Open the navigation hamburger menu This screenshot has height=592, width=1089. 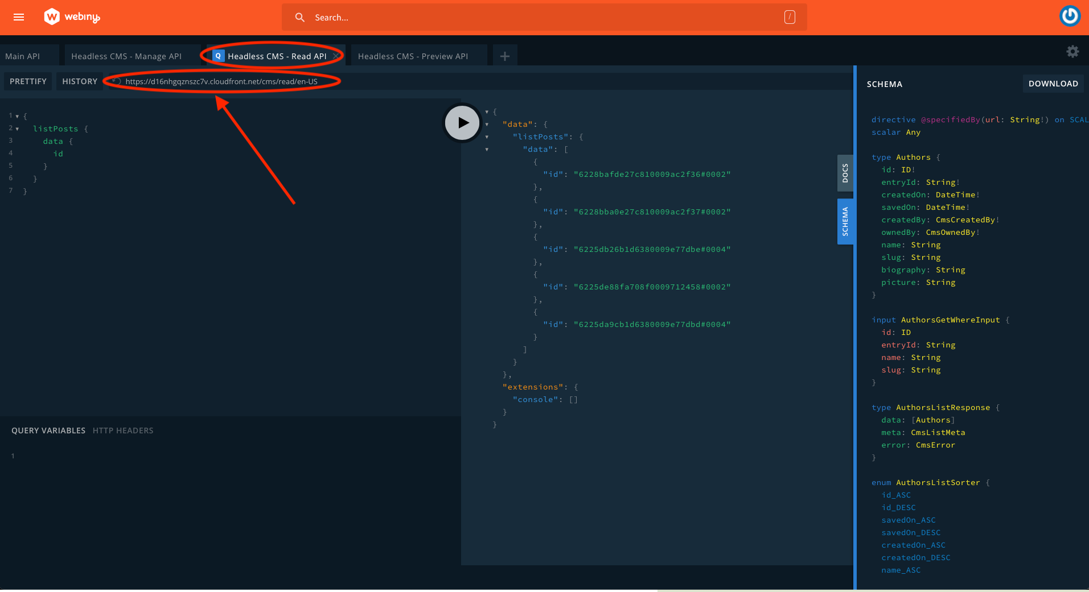(19, 17)
